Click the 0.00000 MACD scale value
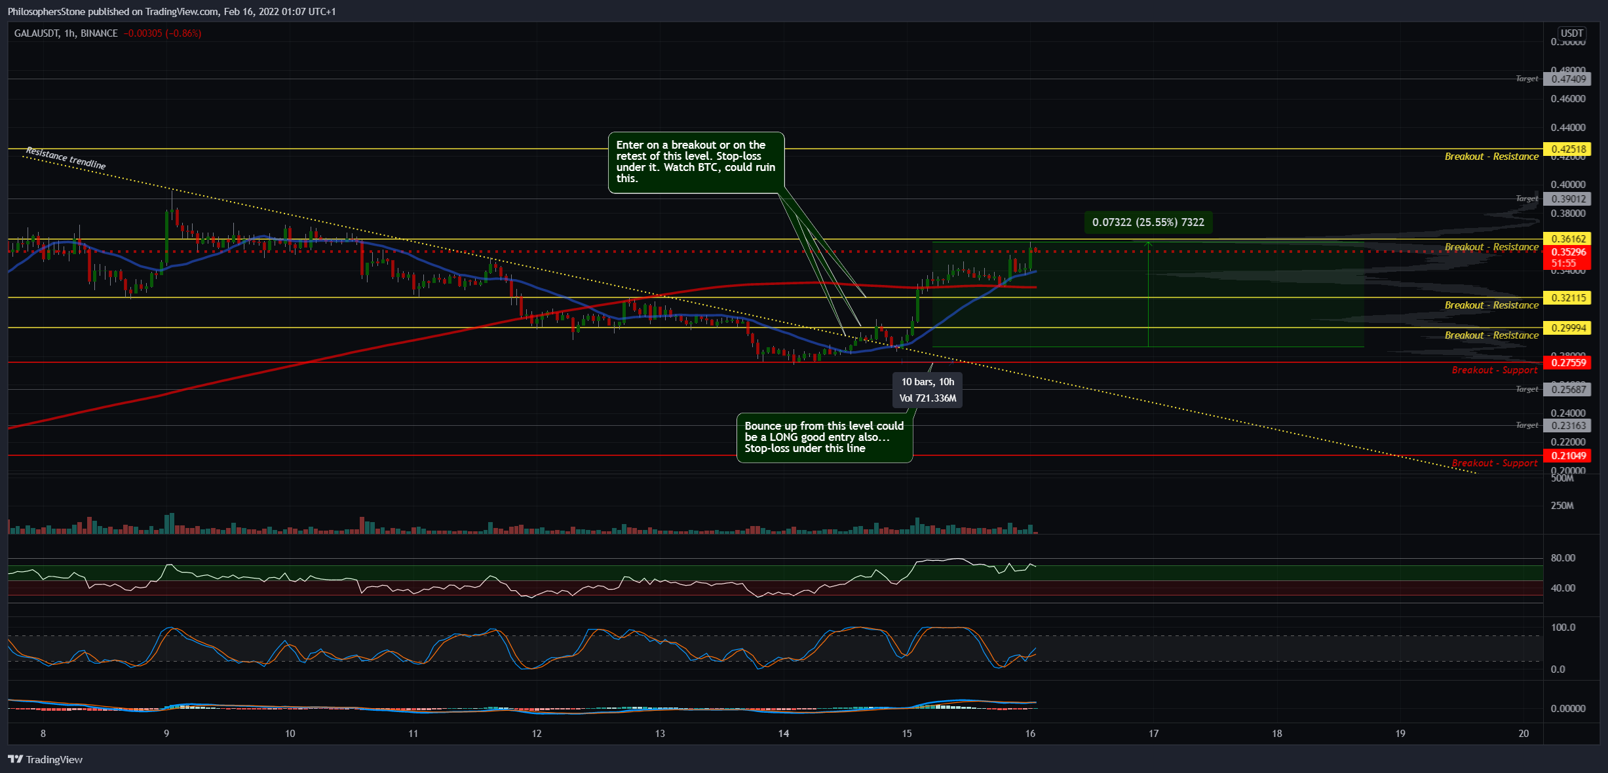 pyautogui.click(x=1567, y=708)
